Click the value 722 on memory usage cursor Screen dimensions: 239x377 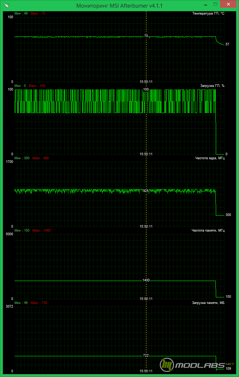(146, 356)
